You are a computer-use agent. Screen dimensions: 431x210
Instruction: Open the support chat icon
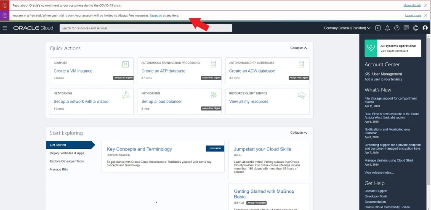pyautogui.click(x=406, y=28)
